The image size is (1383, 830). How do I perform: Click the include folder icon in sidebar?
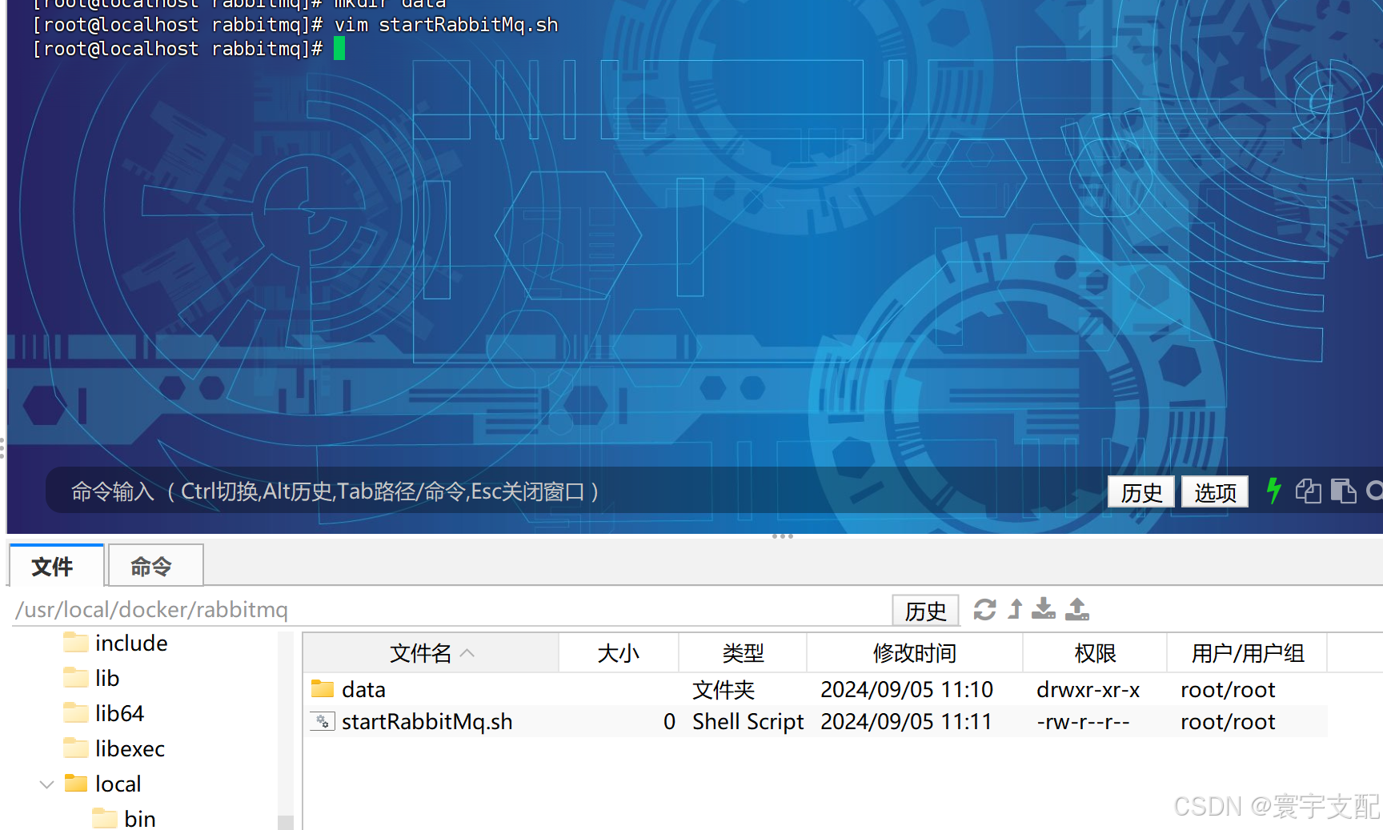click(x=76, y=642)
